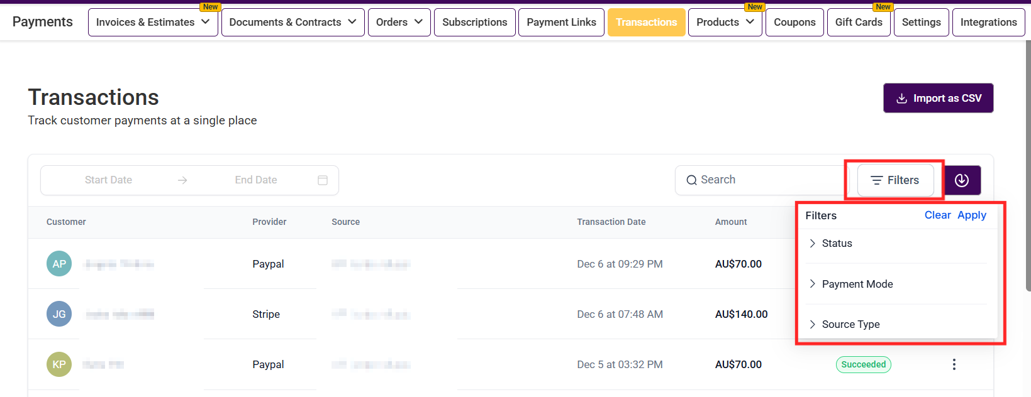Viewport: 1031px width, 397px height.
Task: Click the Filters button
Action: pos(895,180)
